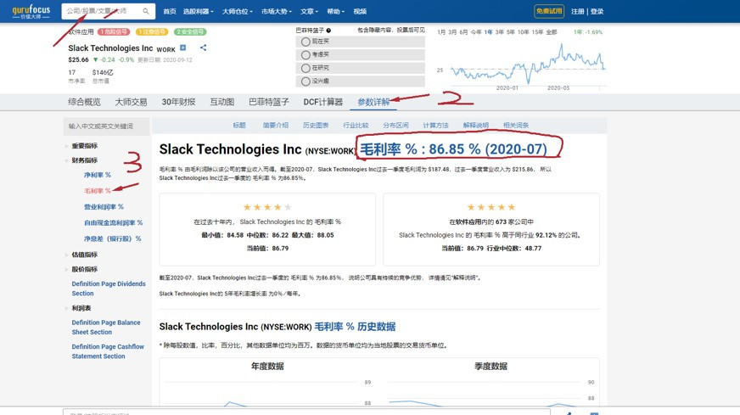Click the search magnifier icon

[x=146, y=11]
